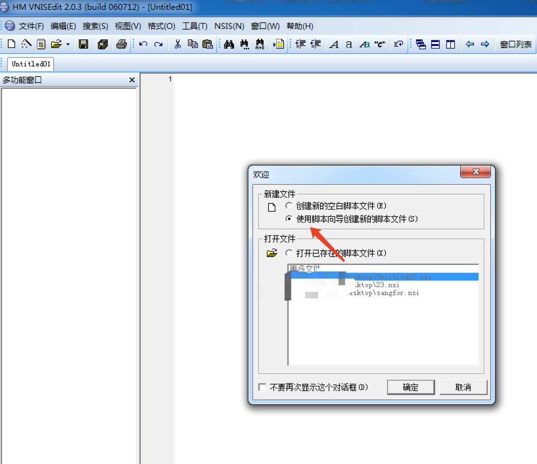Click the new from template icon
This screenshot has width=537, height=464.
(x=41, y=44)
